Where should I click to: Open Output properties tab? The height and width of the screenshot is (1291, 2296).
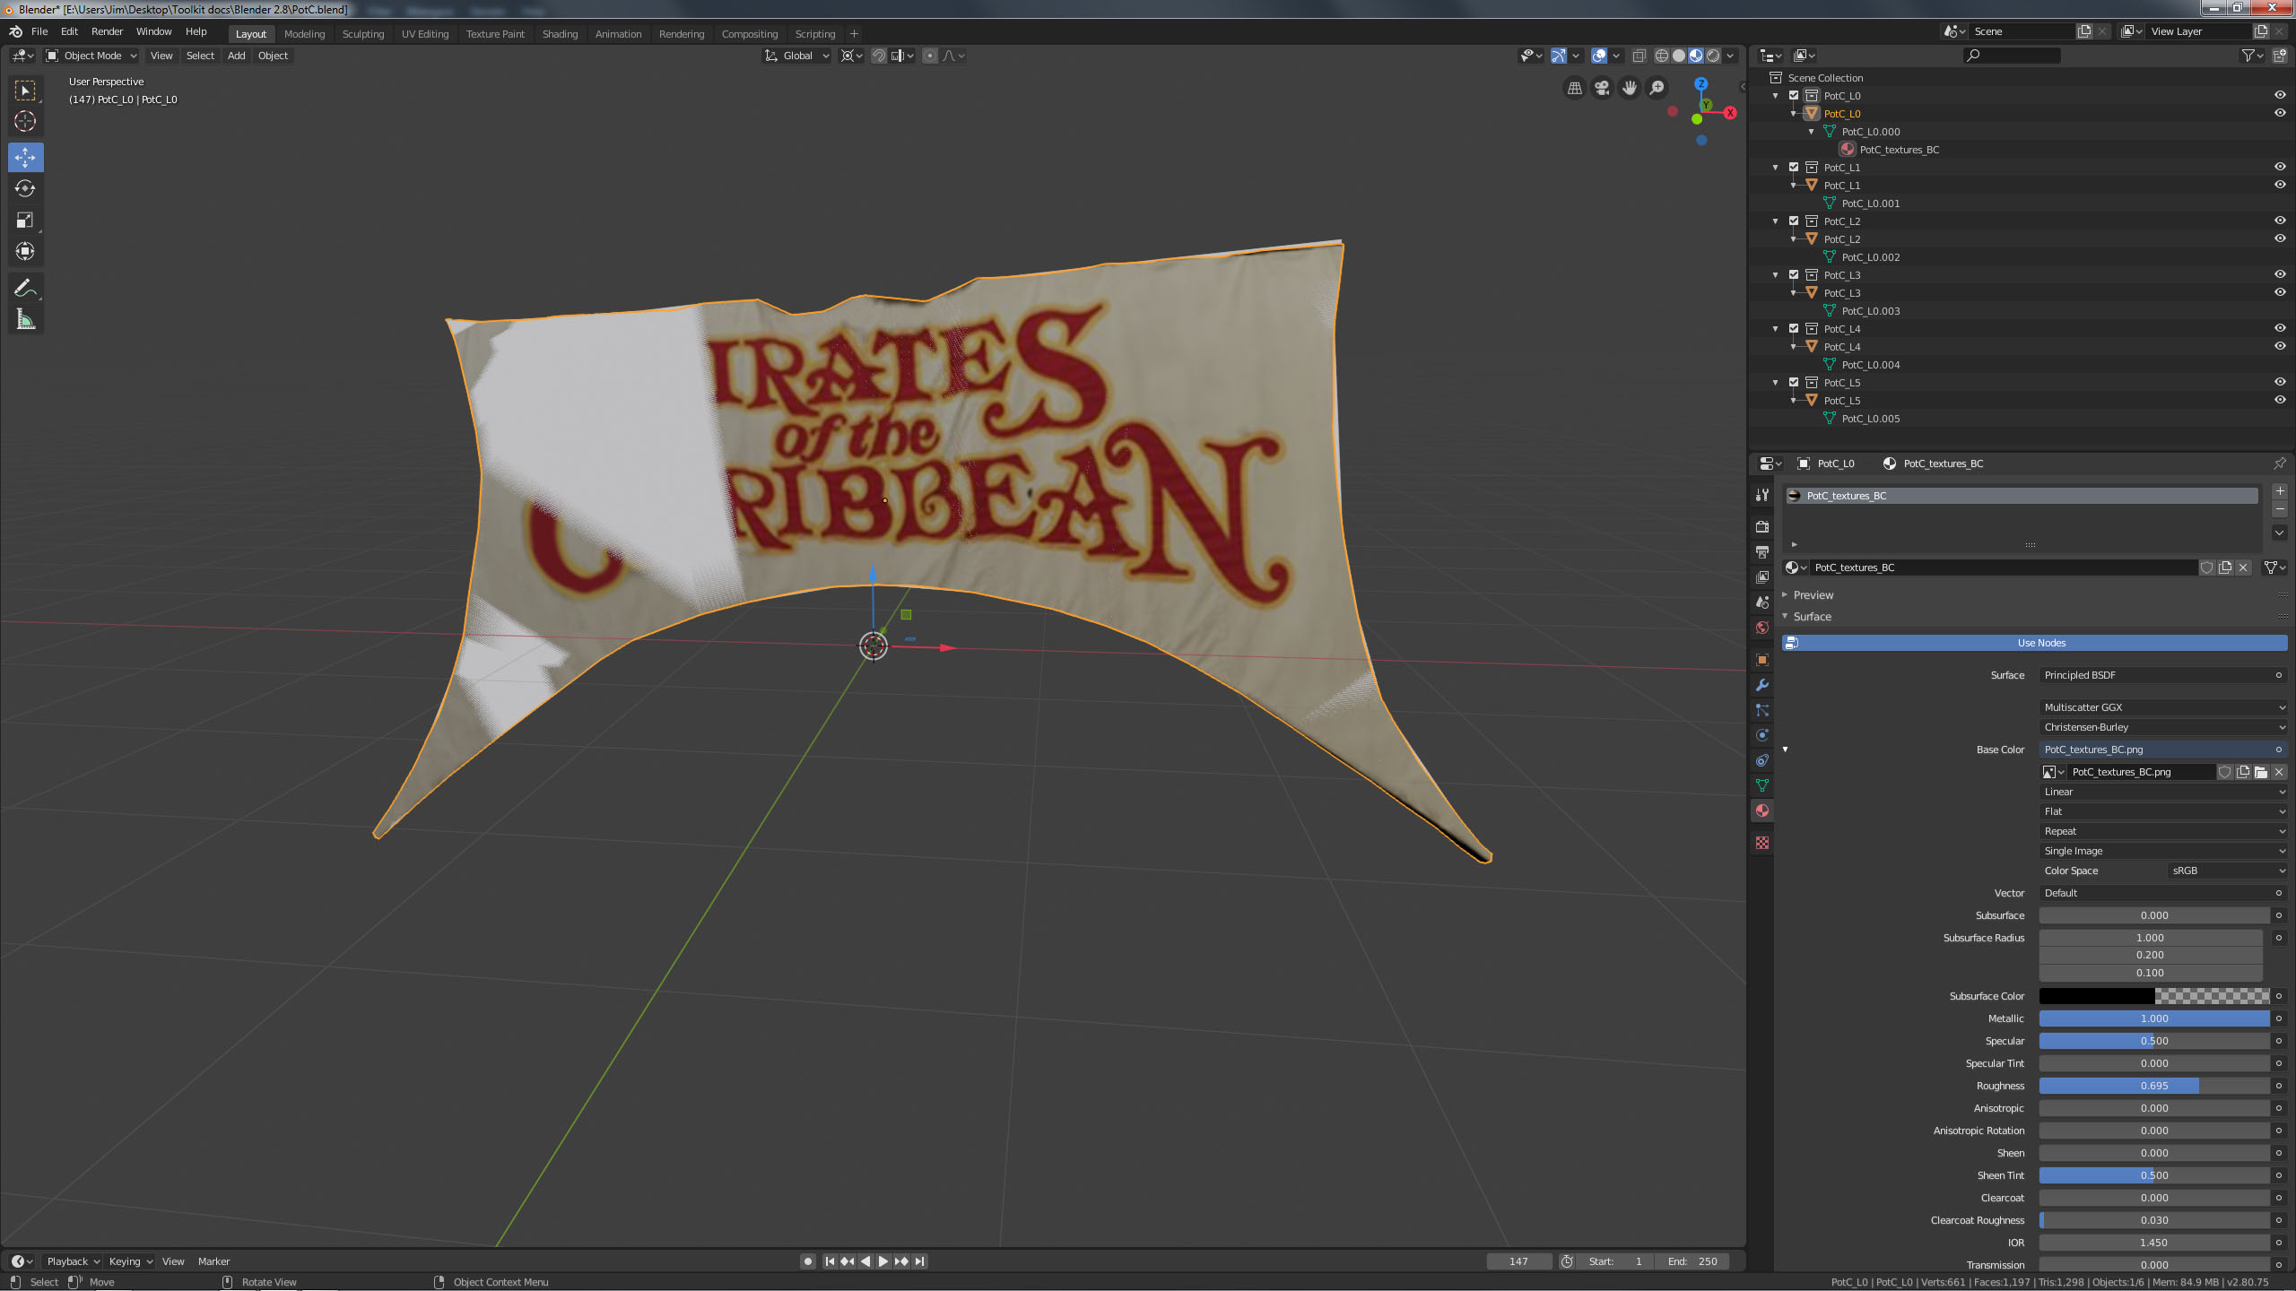tap(1762, 551)
